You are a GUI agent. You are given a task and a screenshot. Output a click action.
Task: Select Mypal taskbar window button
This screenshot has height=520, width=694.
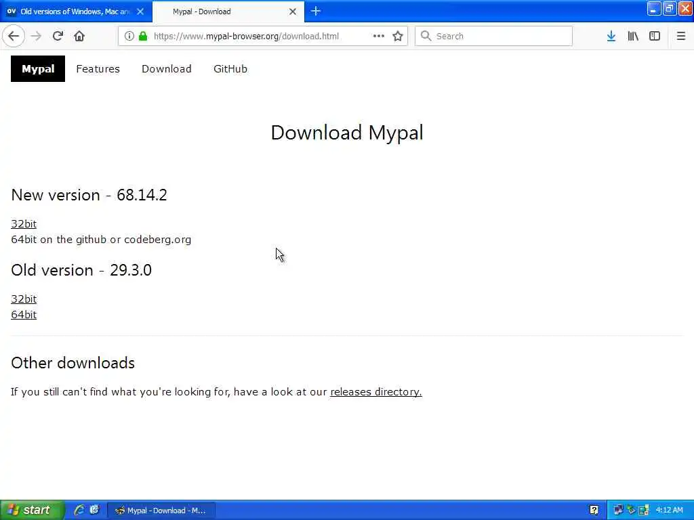161,511
